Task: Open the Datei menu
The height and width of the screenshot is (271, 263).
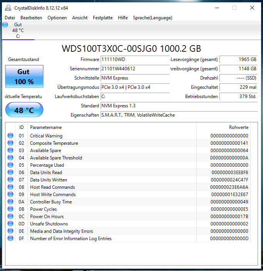Action: [x=10, y=18]
